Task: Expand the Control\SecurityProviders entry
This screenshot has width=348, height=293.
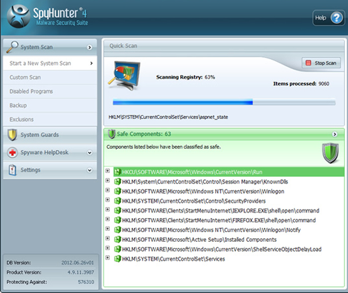Action: click(108, 199)
